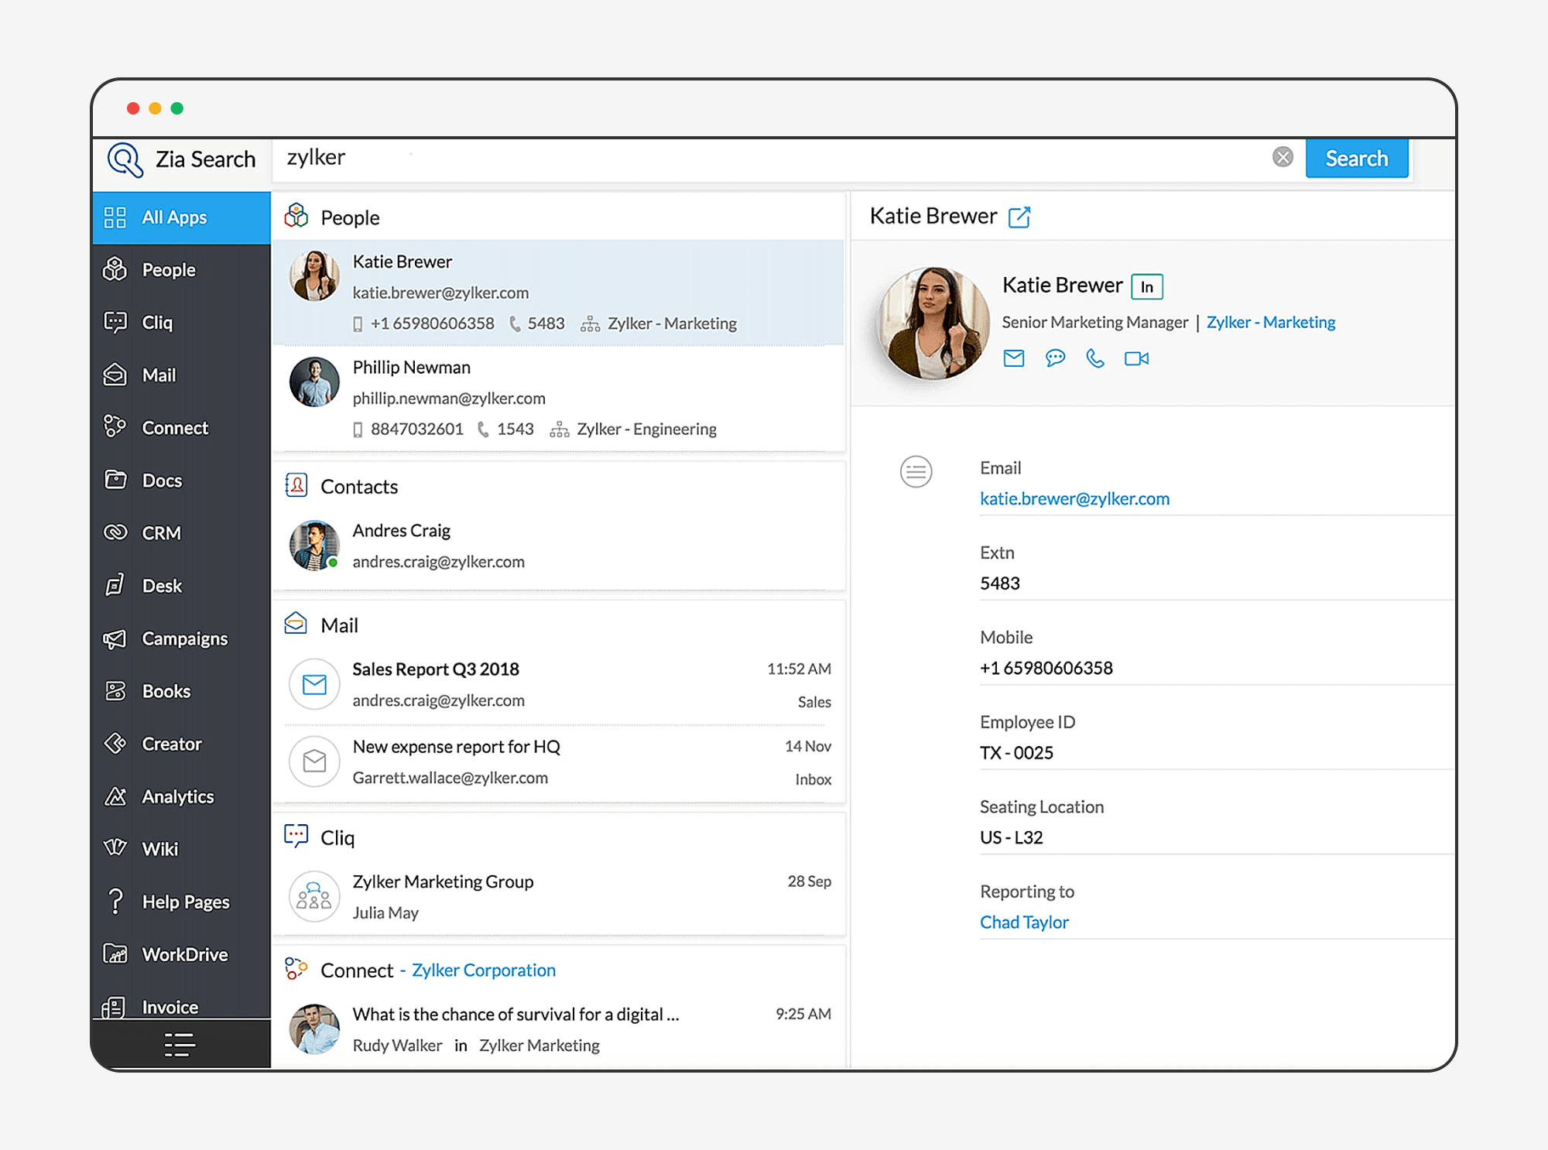The width and height of the screenshot is (1548, 1150).
Task: Click the Search button
Action: (x=1357, y=157)
